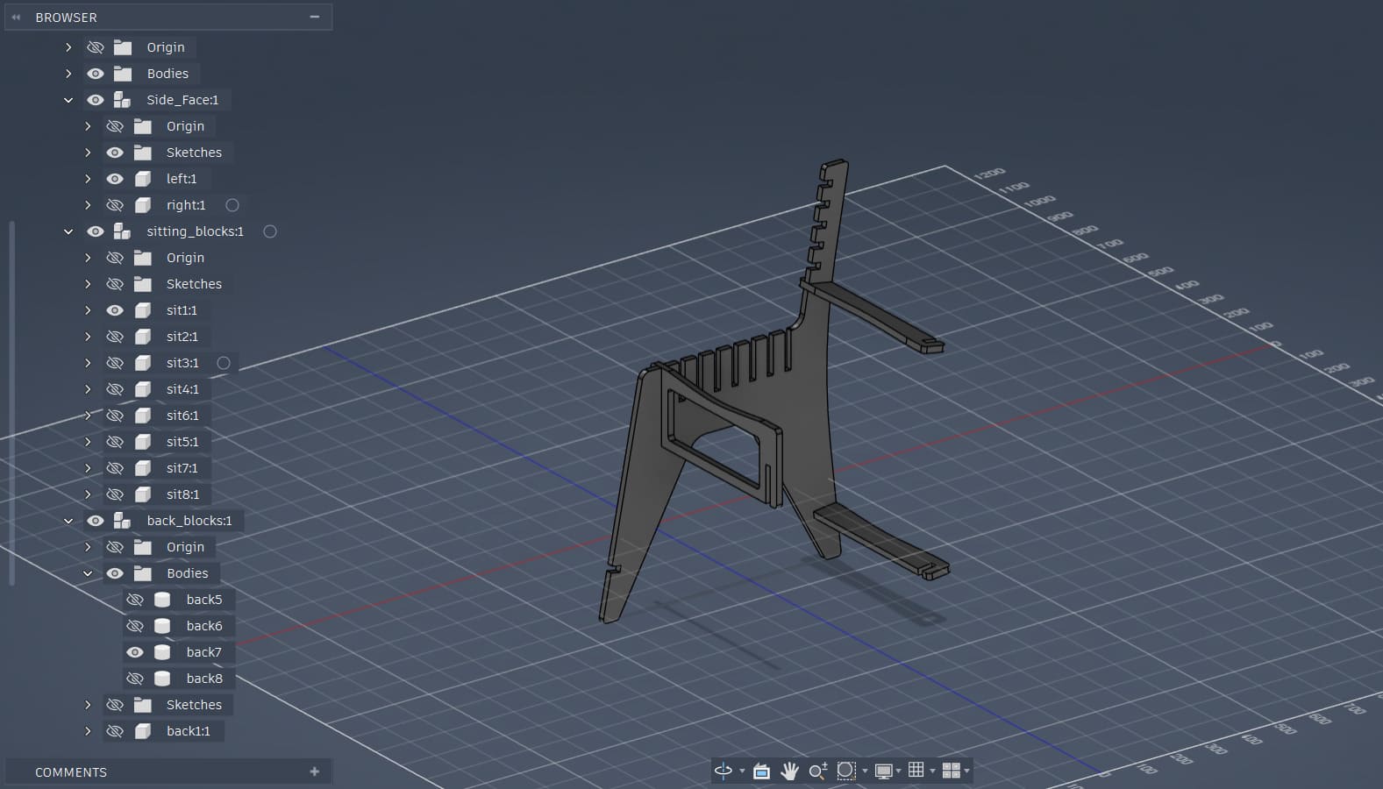This screenshot has width=1383, height=789.
Task: Expand the sit5:1 component node
Action: [88, 442]
